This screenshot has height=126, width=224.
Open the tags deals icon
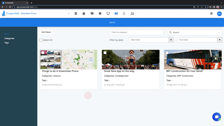coord(92,13)
